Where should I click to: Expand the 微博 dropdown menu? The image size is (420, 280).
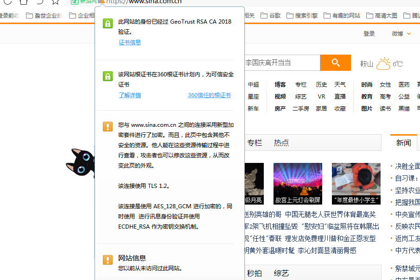point(401,33)
